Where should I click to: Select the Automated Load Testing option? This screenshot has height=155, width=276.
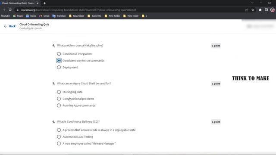pos(59,137)
